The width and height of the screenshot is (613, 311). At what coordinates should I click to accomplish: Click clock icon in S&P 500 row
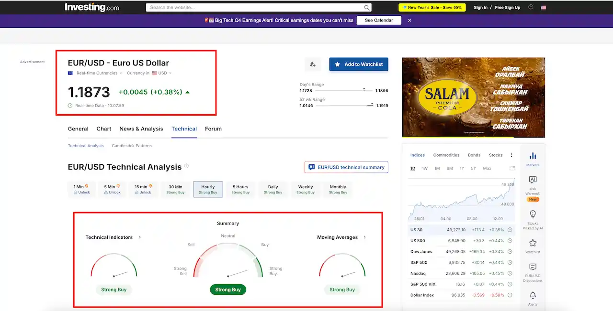(510, 262)
